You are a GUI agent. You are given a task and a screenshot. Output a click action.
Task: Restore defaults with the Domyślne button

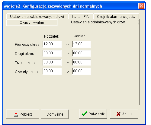pos(55,114)
